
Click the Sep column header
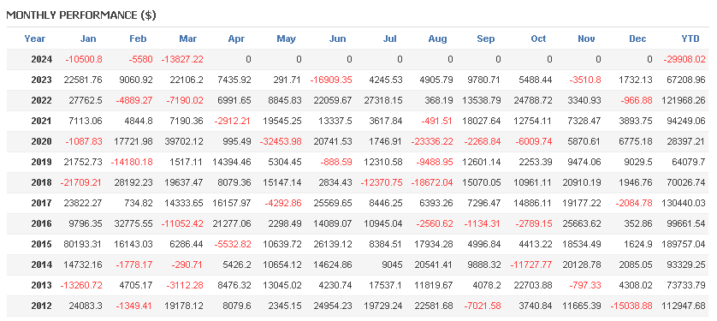[x=486, y=39]
